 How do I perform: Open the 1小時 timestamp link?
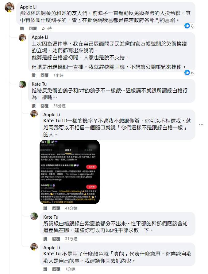[58, 75]
